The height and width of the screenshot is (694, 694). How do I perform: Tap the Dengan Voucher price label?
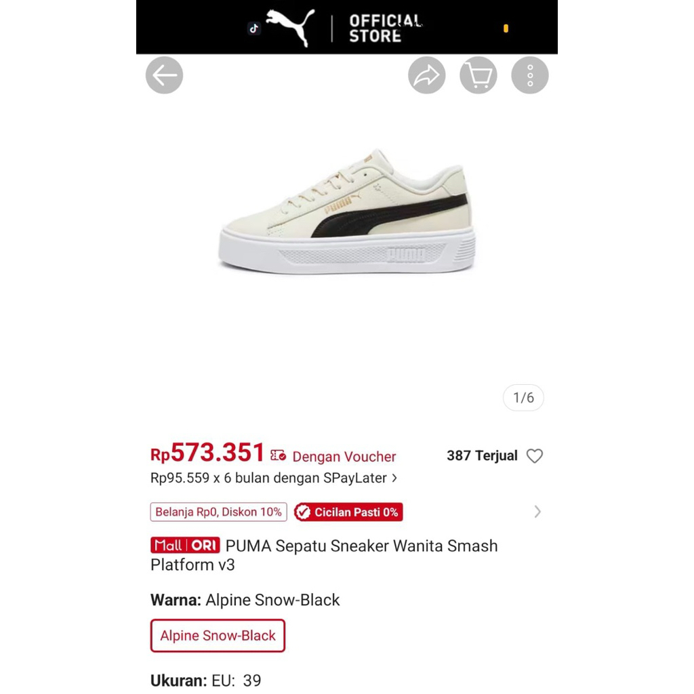(x=344, y=456)
